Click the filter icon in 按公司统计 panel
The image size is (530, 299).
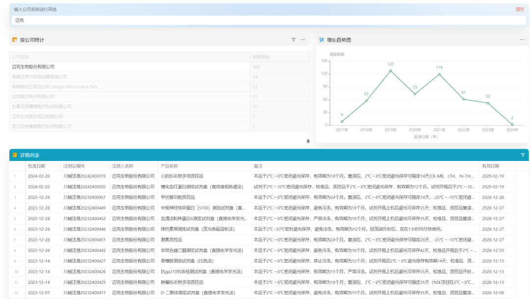point(293,40)
